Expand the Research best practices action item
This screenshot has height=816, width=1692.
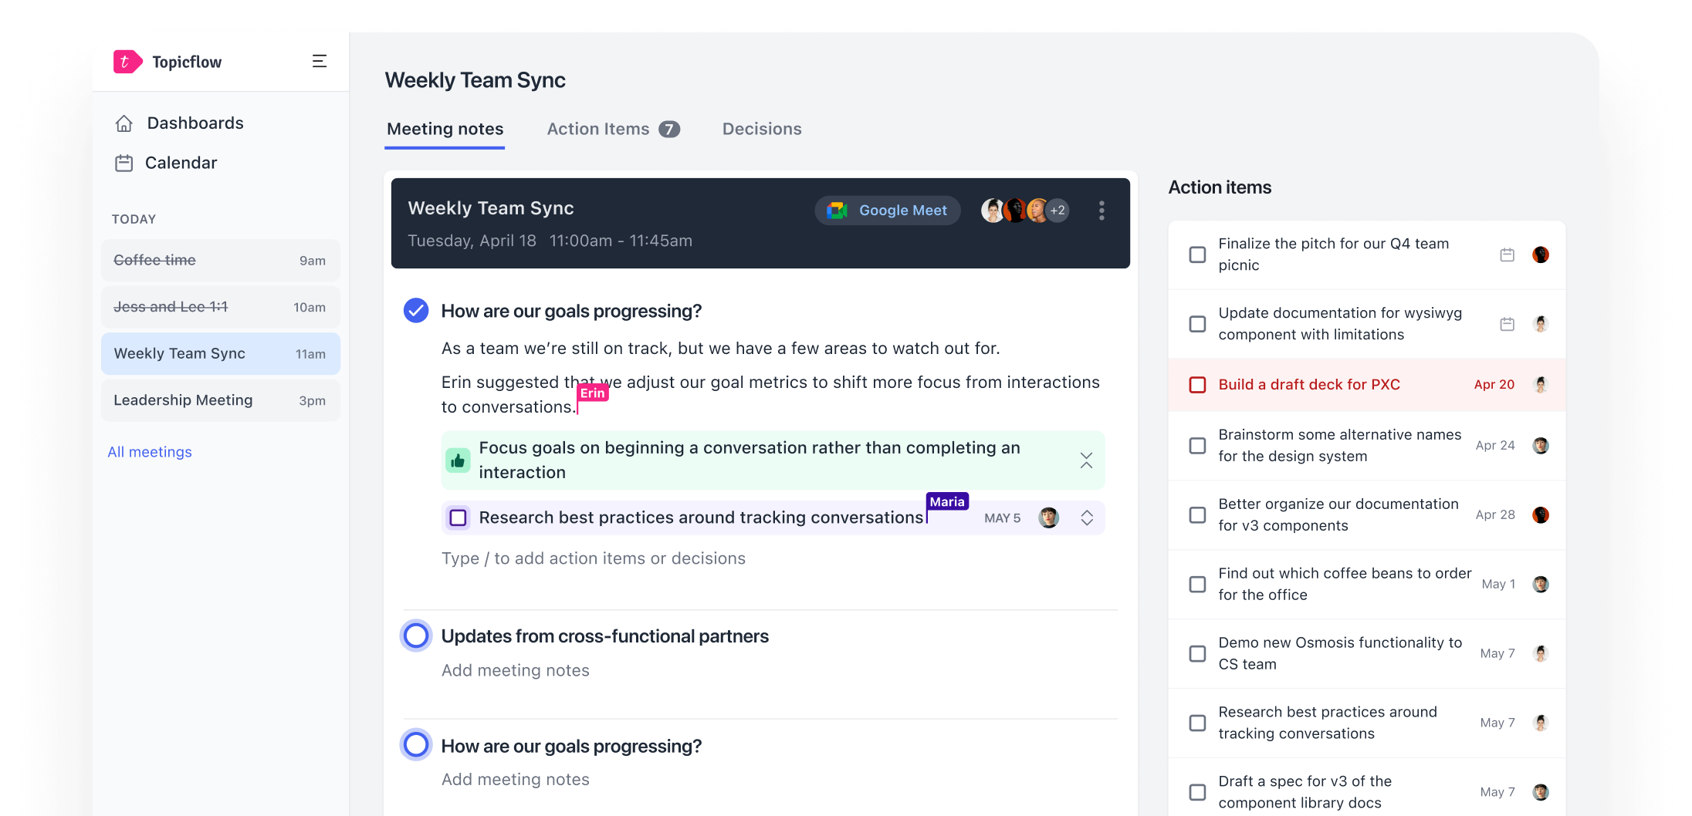pos(1087,518)
